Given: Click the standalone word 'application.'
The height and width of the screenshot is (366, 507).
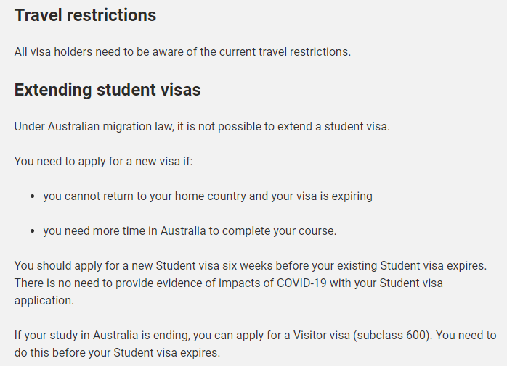Looking at the screenshot, I should (44, 301).
